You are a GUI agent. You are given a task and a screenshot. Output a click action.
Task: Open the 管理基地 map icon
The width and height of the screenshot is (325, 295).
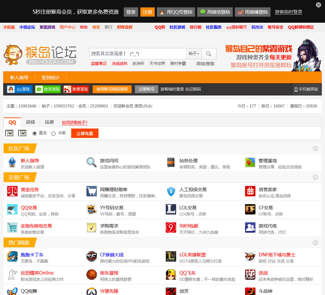tap(250, 162)
